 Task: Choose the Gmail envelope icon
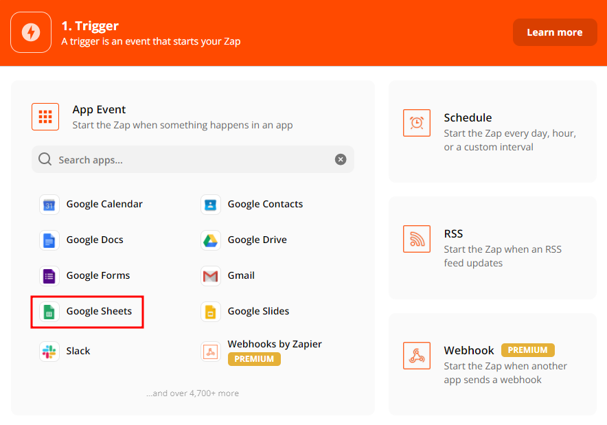coord(210,276)
